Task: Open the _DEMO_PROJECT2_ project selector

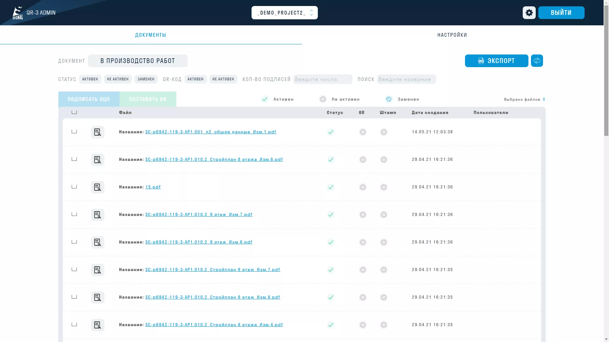Action: coord(285,13)
